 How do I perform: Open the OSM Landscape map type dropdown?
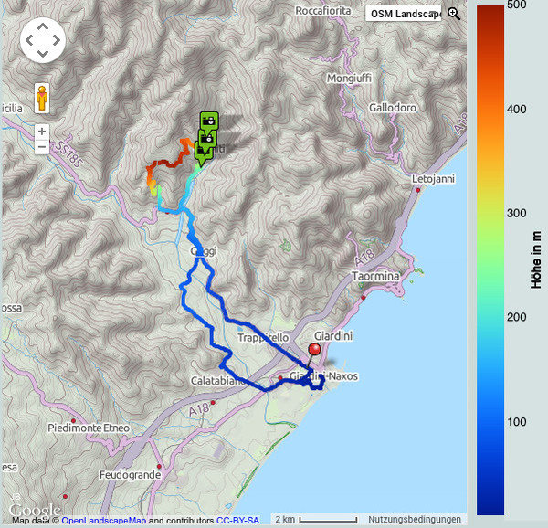(403, 14)
